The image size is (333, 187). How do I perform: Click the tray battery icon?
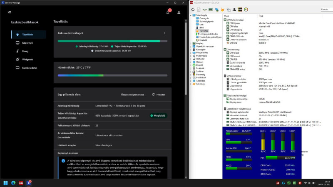click(314, 183)
